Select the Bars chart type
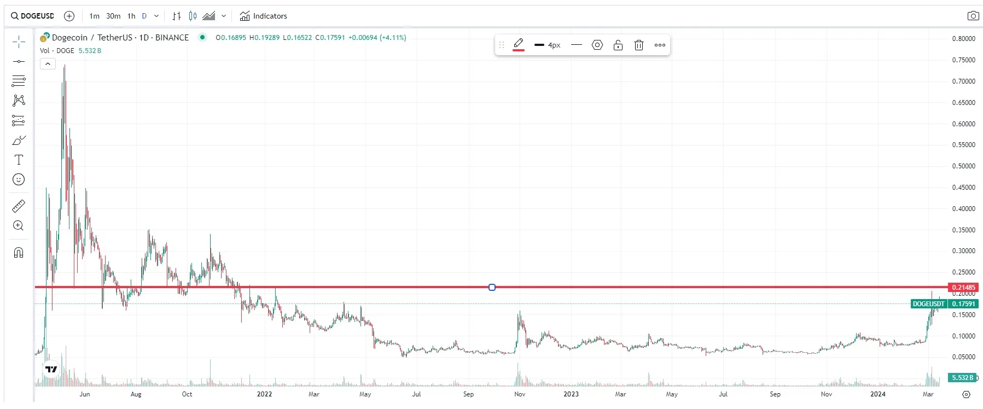Screen dimensions: 983x409 (x=177, y=16)
